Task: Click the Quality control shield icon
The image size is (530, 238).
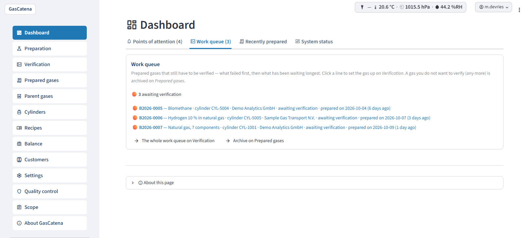Action: pyautogui.click(x=19, y=191)
